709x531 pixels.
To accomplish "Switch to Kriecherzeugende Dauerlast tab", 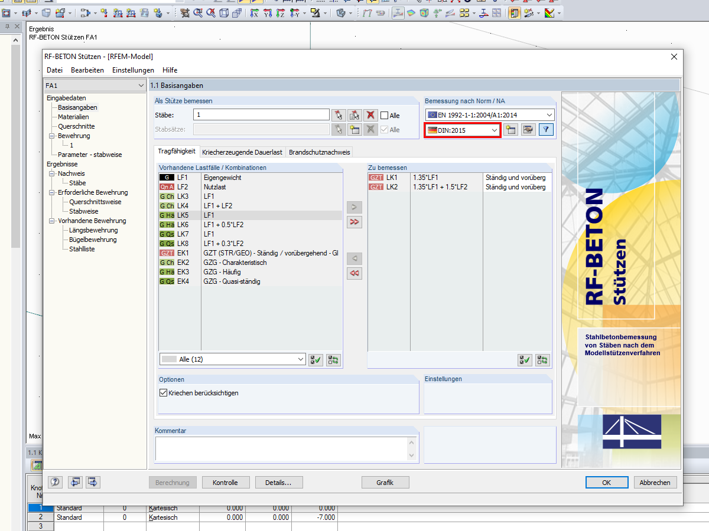I will tap(242, 152).
